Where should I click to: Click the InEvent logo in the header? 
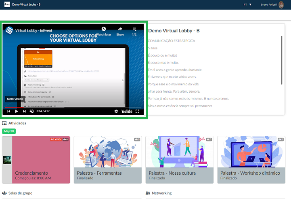point(7,4)
